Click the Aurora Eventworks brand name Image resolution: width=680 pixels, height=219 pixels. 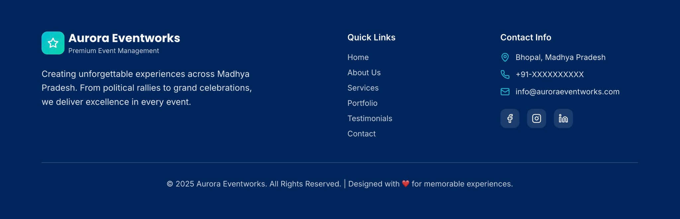point(124,38)
